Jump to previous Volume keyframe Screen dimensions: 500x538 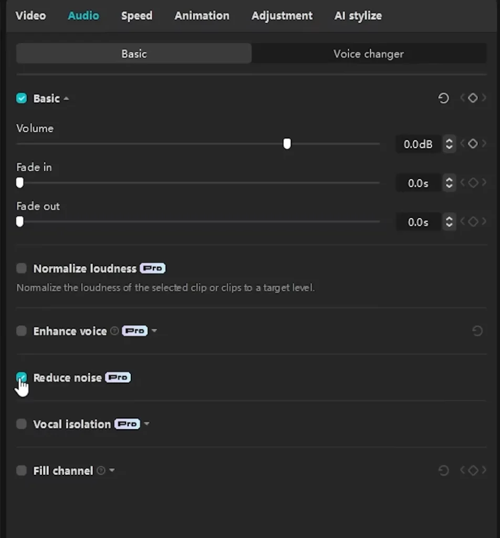pos(462,143)
